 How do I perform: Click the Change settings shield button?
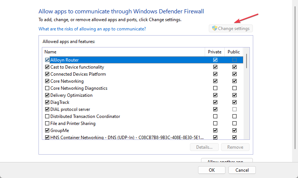point(231,29)
